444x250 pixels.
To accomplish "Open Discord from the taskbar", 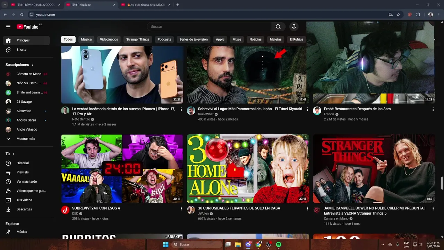I will tap(248, 244).
